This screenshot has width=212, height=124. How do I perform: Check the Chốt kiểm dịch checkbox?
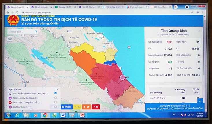pos(55,107)
